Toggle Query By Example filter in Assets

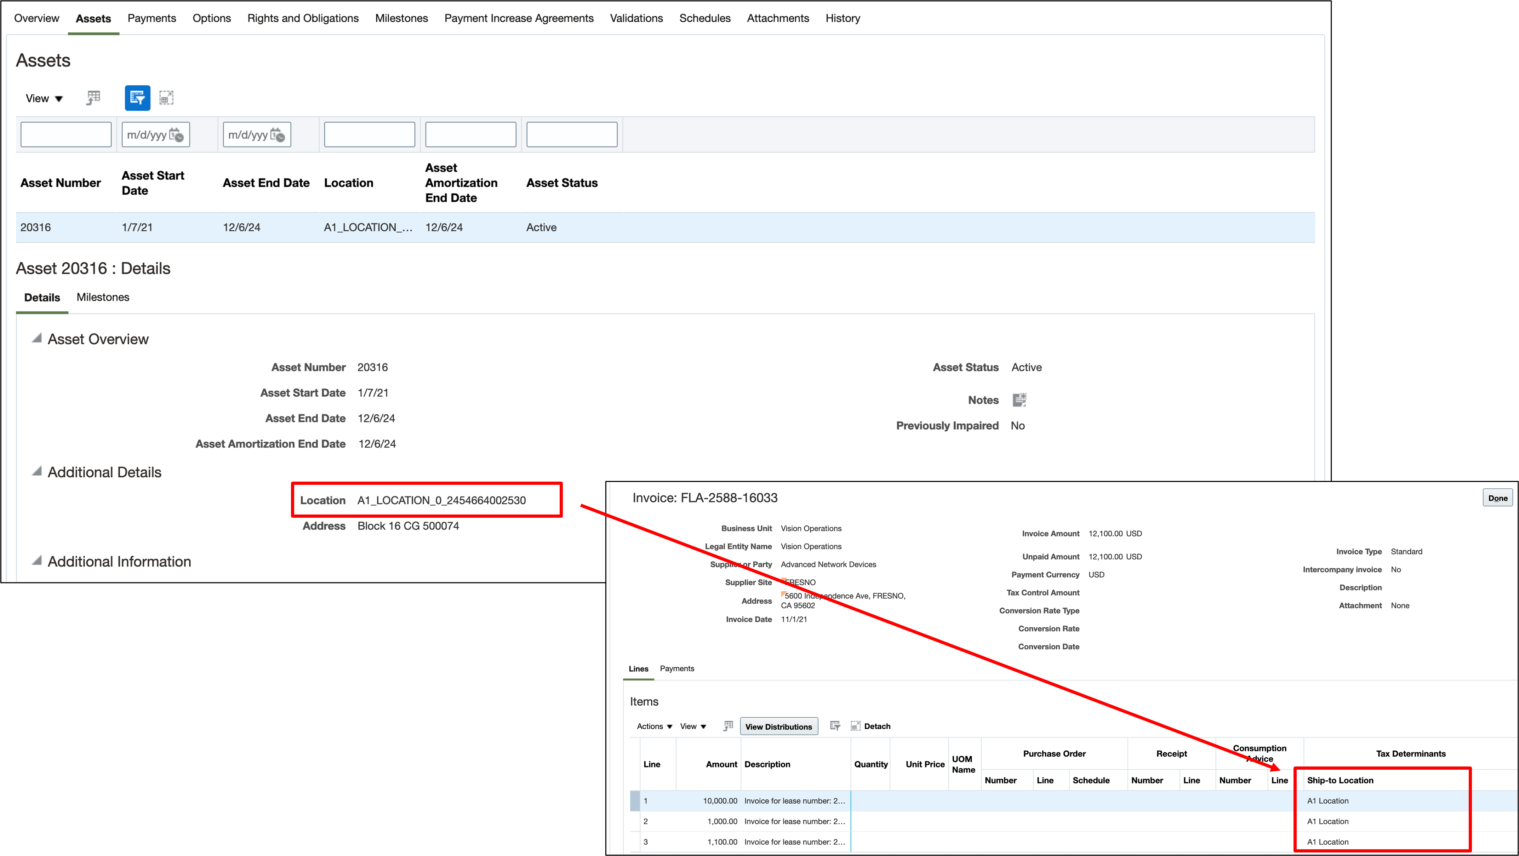[x=137, y=98]
